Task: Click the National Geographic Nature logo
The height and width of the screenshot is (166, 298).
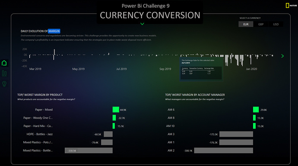Action: 291,6
